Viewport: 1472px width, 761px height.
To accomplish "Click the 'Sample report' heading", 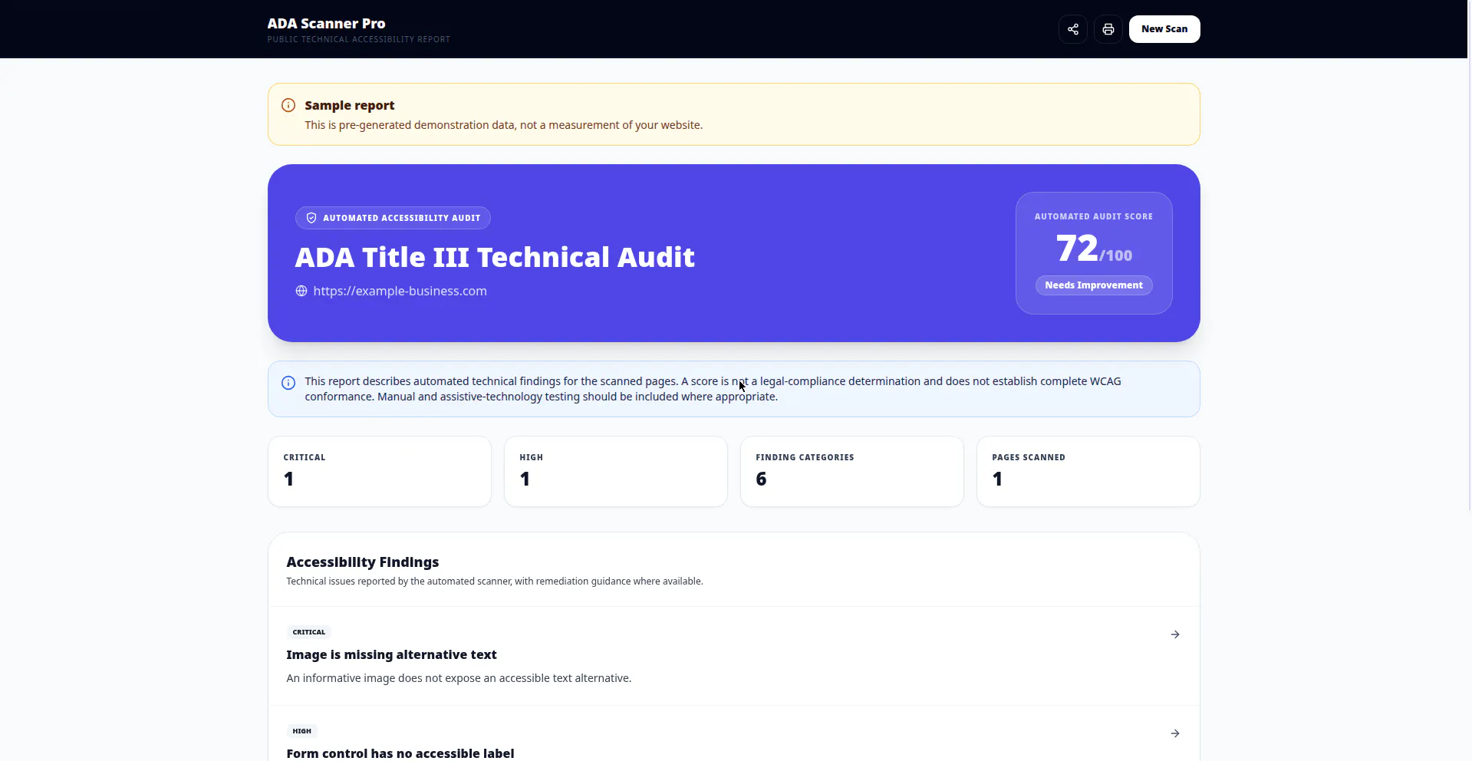I will click(x=349, y=105).
